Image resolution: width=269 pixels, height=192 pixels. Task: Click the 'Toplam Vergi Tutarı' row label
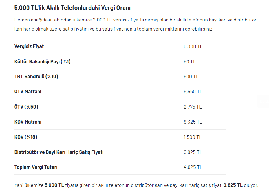pos(36,167)
